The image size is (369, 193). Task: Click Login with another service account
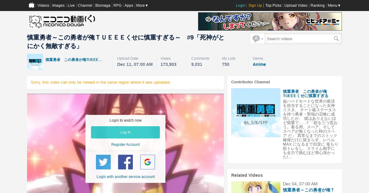pos(125,177)
